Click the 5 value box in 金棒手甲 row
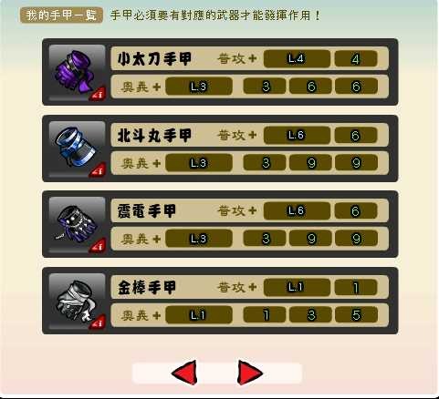Screen dimensions: 439x399 [x=356, y=315]
